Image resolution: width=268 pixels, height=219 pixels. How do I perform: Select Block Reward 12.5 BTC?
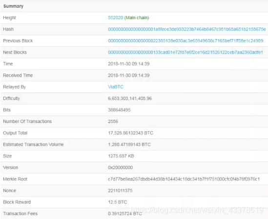click(x=118, y=202)
